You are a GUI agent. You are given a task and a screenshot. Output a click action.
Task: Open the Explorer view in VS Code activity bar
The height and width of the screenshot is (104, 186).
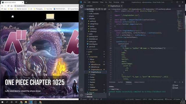pos(81,7)
